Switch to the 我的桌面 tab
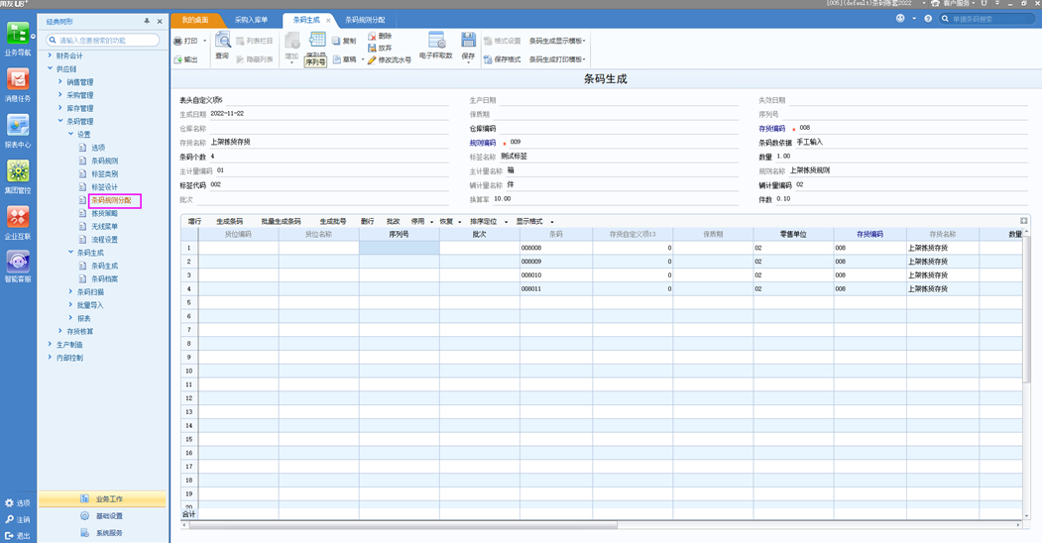This screenshot has width=1042, height=543. [195, 20]
